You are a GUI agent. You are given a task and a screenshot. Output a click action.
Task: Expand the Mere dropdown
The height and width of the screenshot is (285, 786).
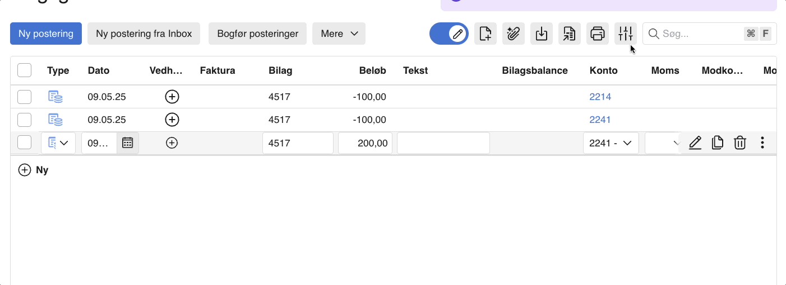pyautogui.click(x=339, y=34)
